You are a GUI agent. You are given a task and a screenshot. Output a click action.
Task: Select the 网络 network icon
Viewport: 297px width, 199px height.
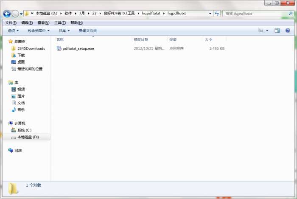coord(11,151)
